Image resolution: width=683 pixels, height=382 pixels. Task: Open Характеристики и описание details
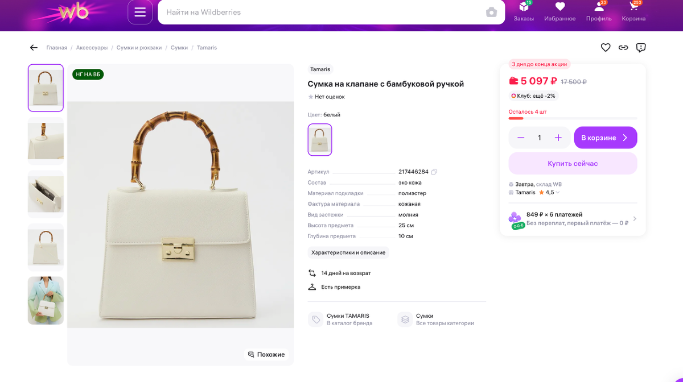tap(348, 252)
